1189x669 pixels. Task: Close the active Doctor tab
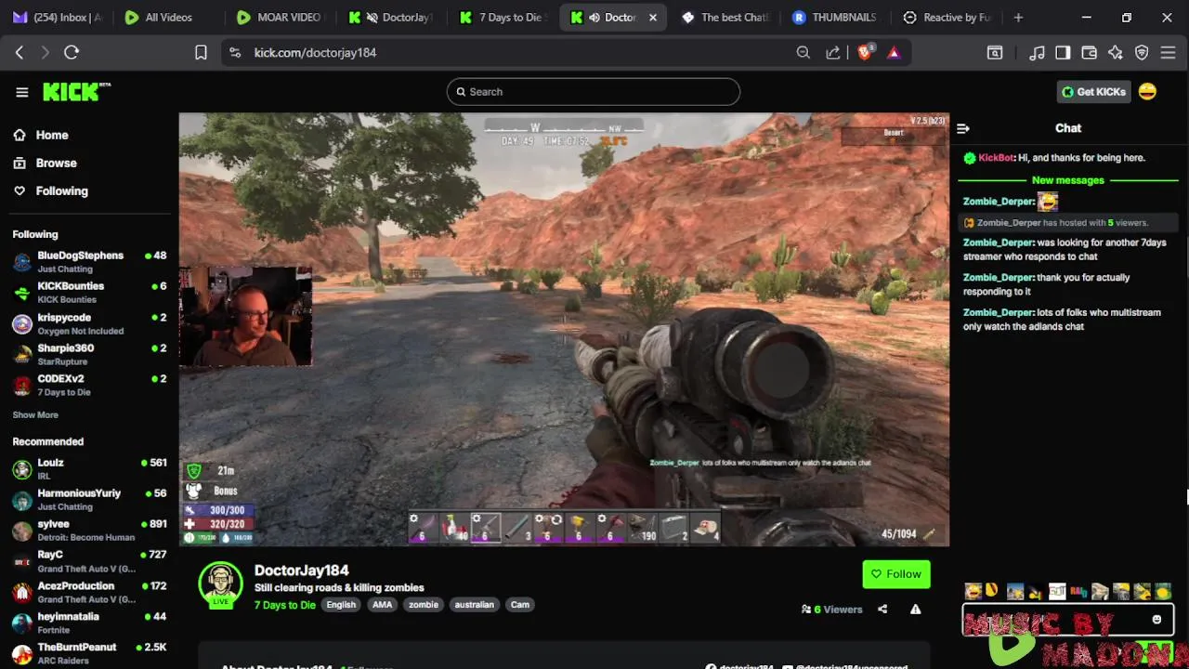pos(653,18)
